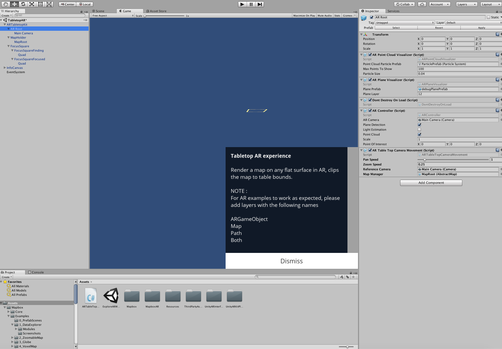Image resolution: width=502 pixels, height=349 pixels.
Task: Click the Add Component button
Action: 431,182
